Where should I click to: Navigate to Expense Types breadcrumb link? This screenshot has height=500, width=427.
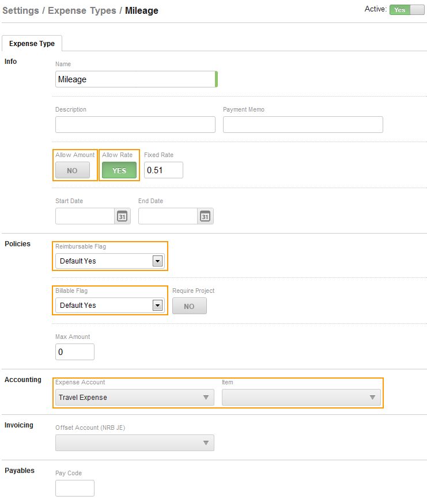81,10
